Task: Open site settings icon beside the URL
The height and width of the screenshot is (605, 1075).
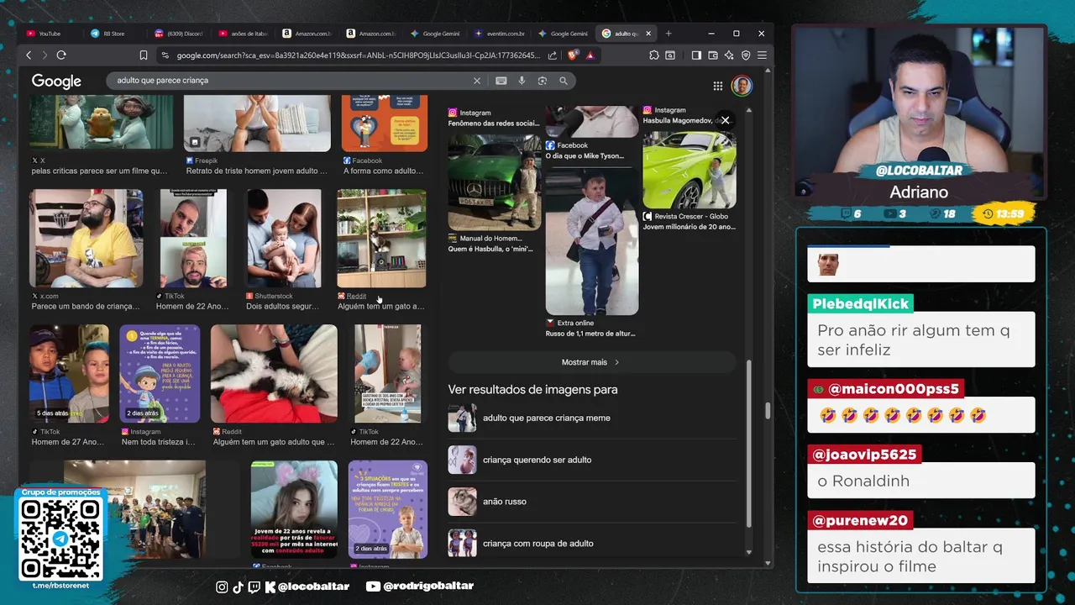Action: [165, 55]
